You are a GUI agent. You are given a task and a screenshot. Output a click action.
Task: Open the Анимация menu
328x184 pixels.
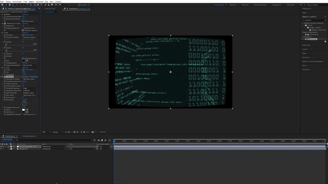[39, 2]
